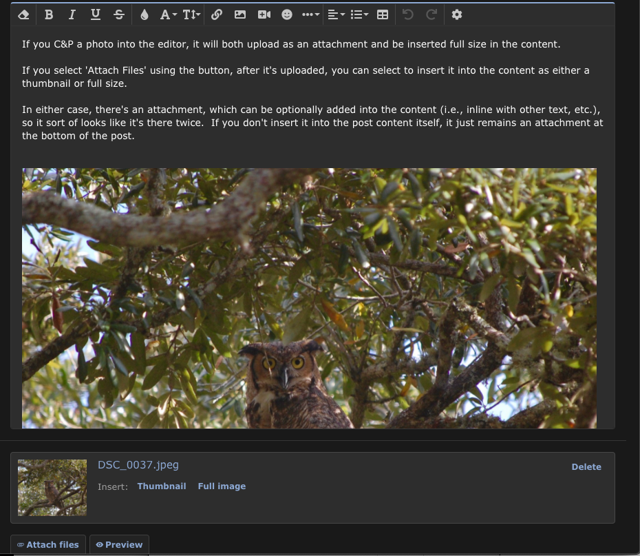640x556 pixels.
Task: Click the Redo icon
Action: tap(431, 14)
